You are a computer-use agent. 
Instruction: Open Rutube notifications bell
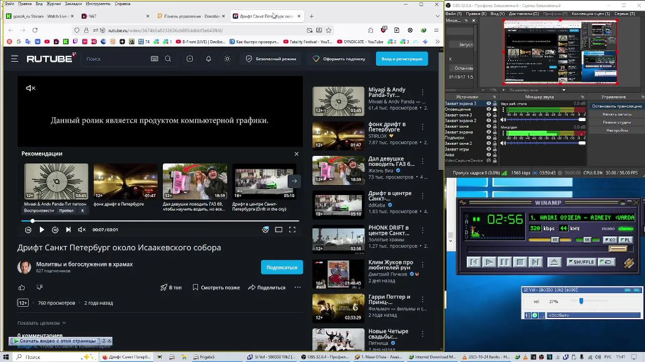point(209,59)
